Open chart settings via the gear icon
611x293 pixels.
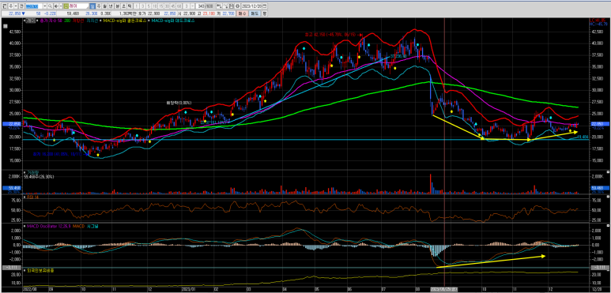237,6
